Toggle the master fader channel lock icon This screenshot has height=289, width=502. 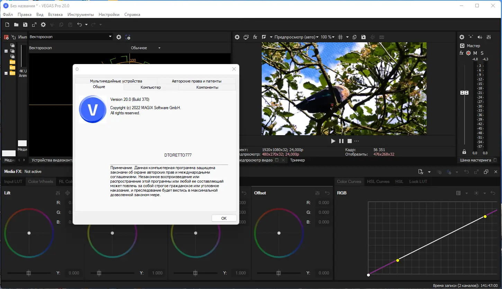point(464,152)
